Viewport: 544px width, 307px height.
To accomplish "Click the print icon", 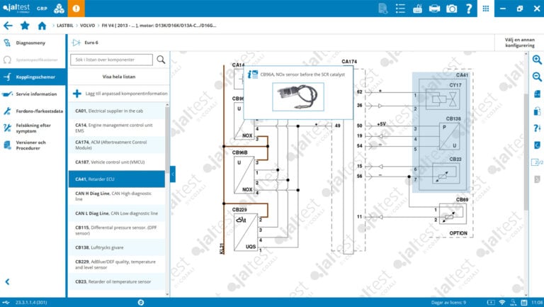I will [434, 9].
